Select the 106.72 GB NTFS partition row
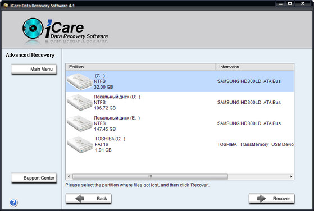The width and height of the screenshot is (314, 211). [180, 102]
